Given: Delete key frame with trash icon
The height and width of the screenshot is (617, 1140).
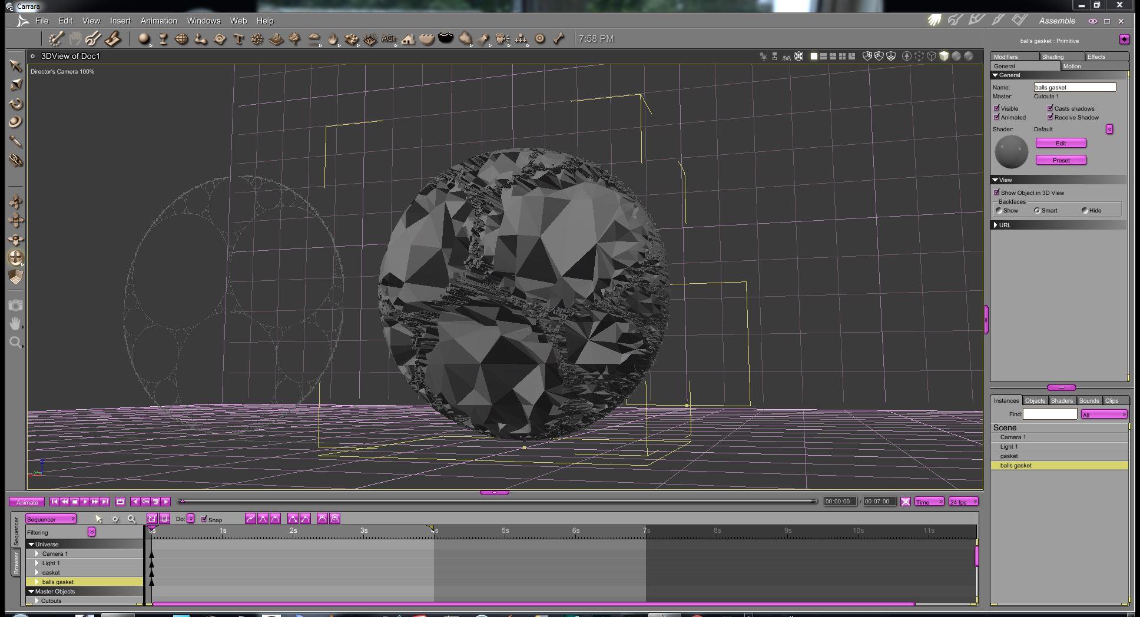Looking at the screenshot, I should coord(156,502).
